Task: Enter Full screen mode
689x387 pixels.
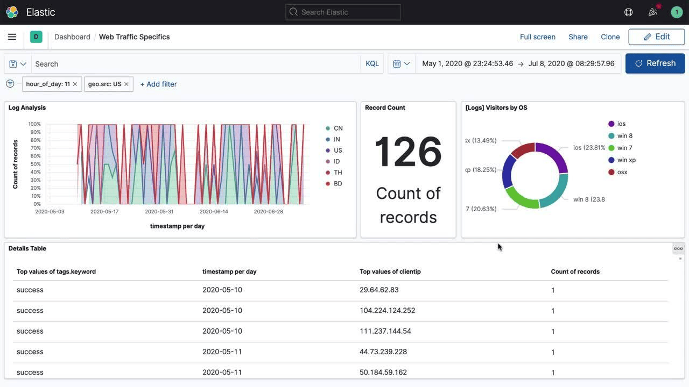Action: pos(537,37)
